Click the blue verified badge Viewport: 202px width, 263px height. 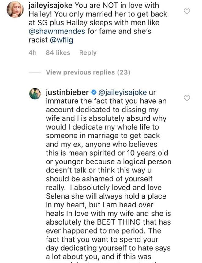tap(94, 92)
